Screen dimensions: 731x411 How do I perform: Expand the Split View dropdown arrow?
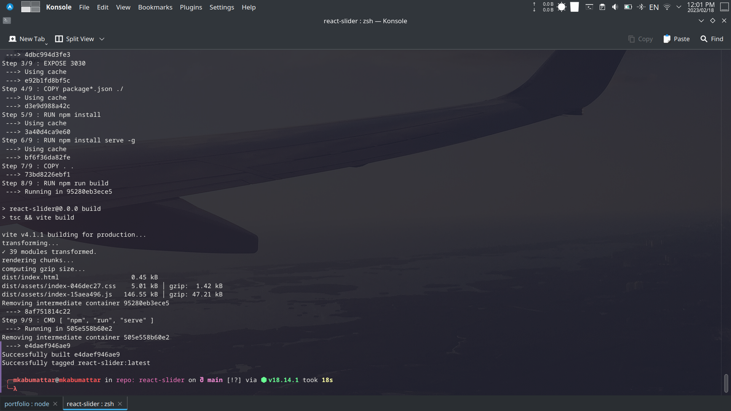102,39
